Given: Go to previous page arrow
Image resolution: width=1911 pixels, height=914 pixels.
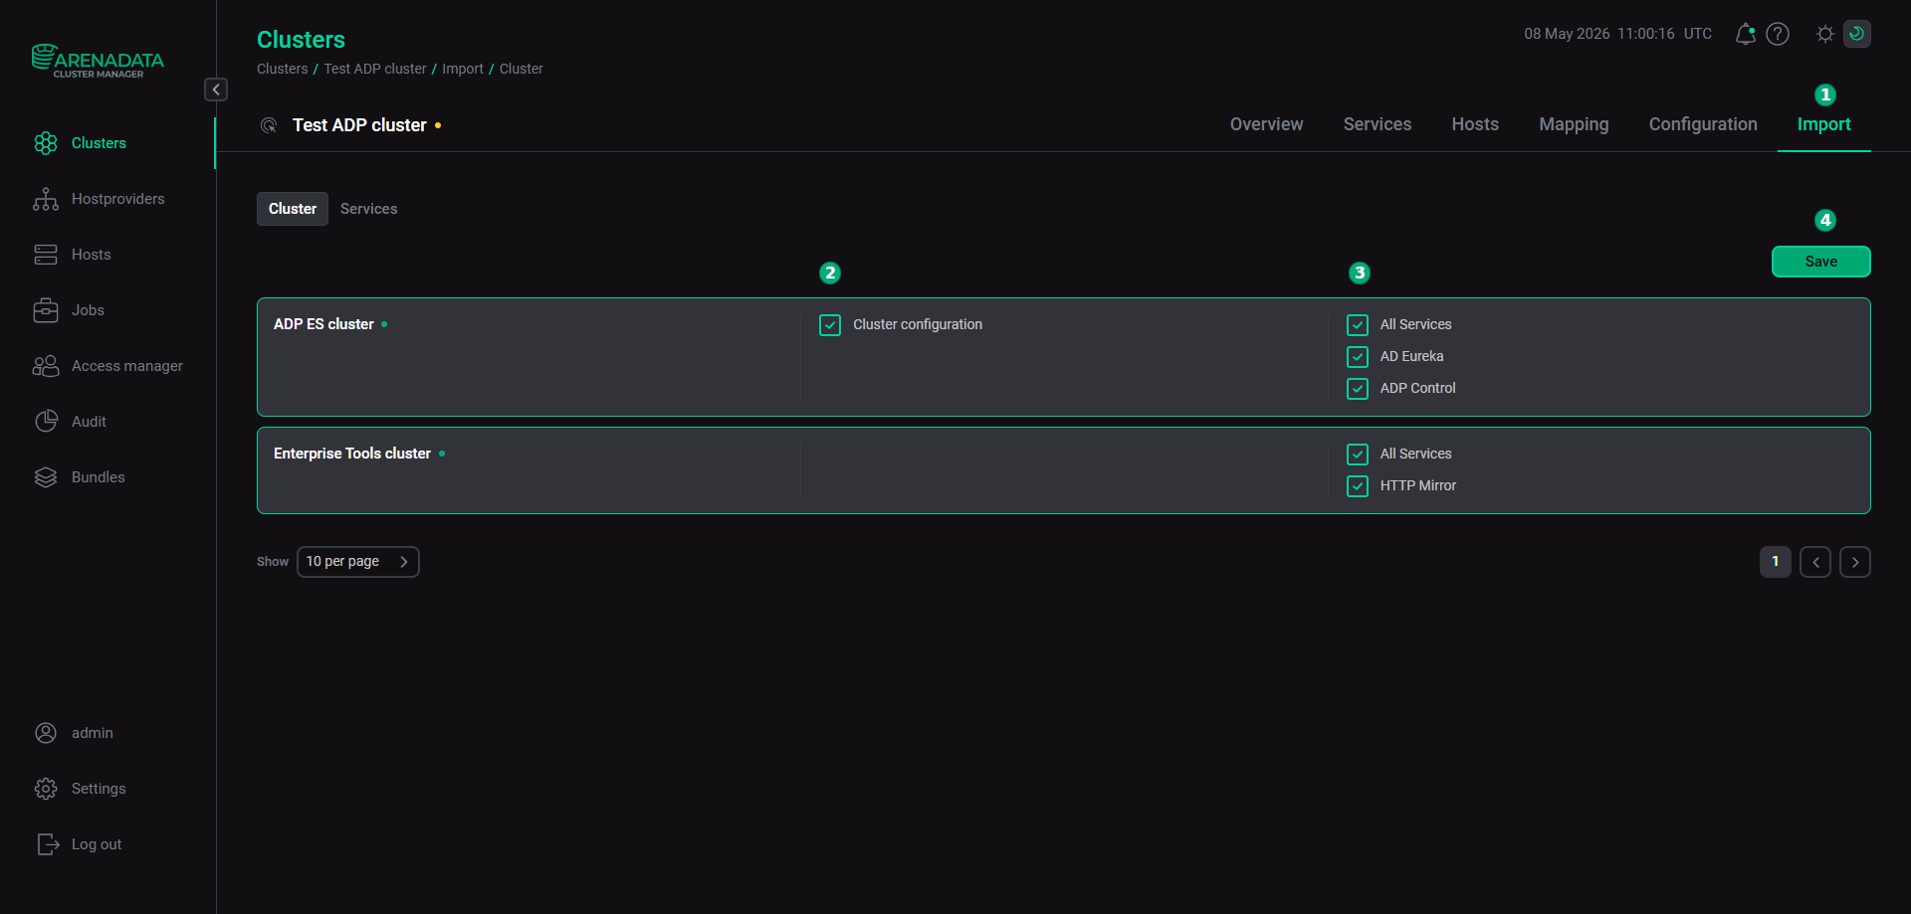Looking at the screenshot, I should click(1814, 562).
